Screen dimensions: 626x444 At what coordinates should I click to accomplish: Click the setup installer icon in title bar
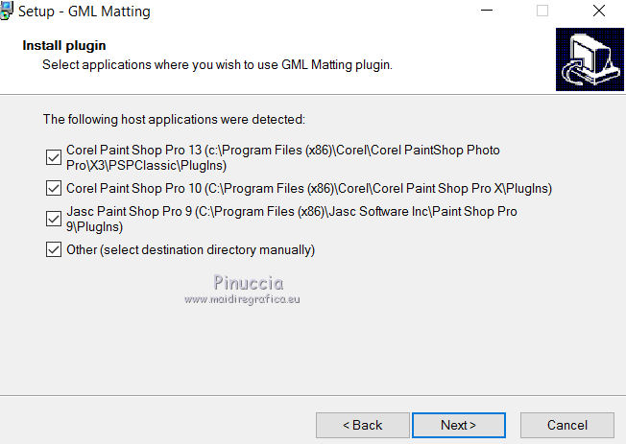7,12
